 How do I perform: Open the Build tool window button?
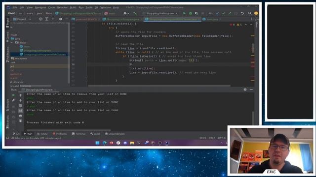(x=95, y=134)
